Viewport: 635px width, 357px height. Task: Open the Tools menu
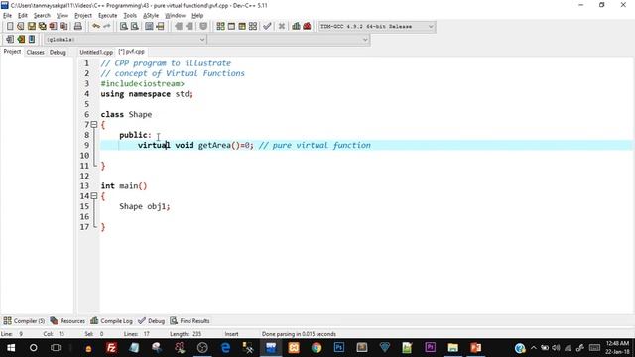coord(130,16)
